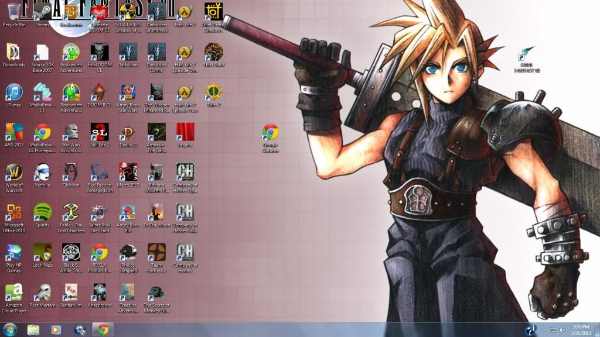The image size is (600, 337).
Task: Click the World of Warcraft shortcut
Action: point(14,173)
